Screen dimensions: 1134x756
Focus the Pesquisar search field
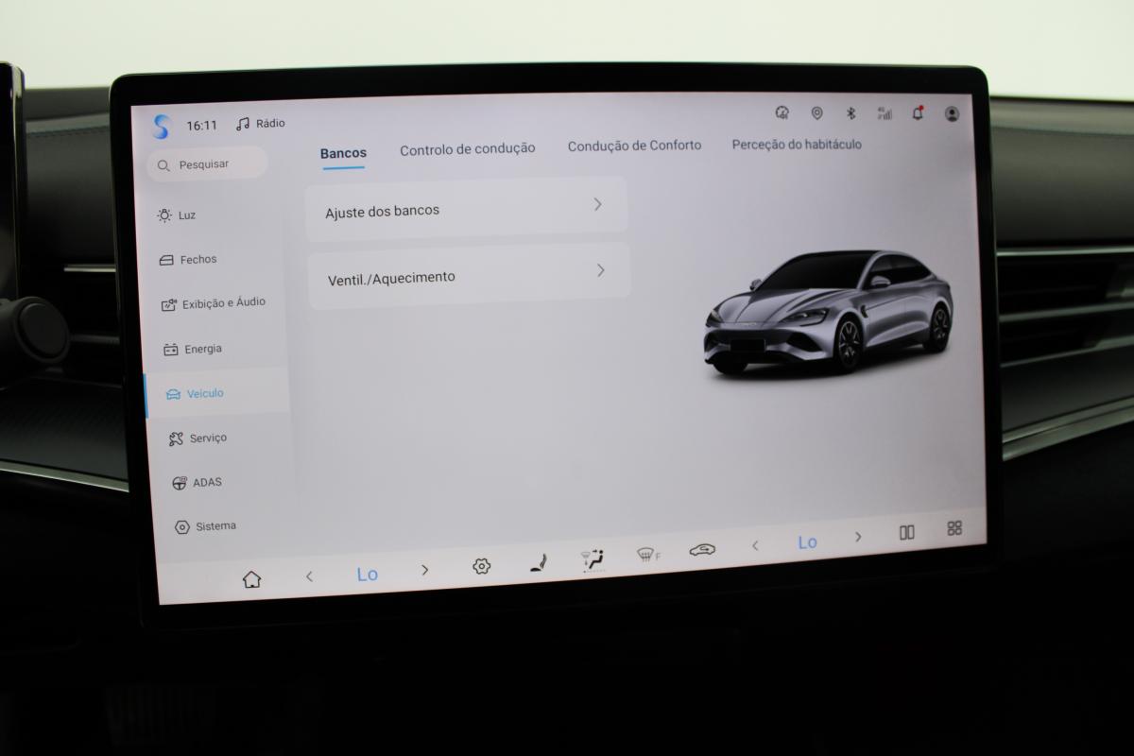tap(207, 164)
